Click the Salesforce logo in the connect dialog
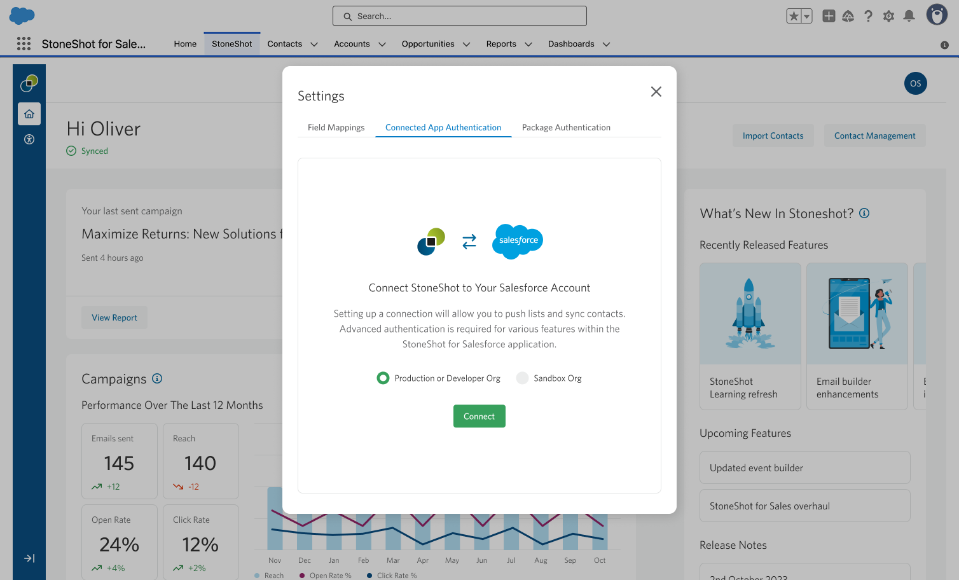Screen dimensions: 959x580 click(x=518, y=241)
